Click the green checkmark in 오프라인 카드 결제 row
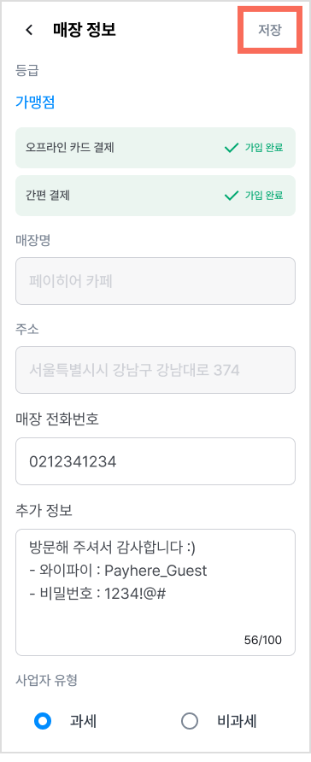This screenshot has width=311, height=762. [x=232, y=148]
